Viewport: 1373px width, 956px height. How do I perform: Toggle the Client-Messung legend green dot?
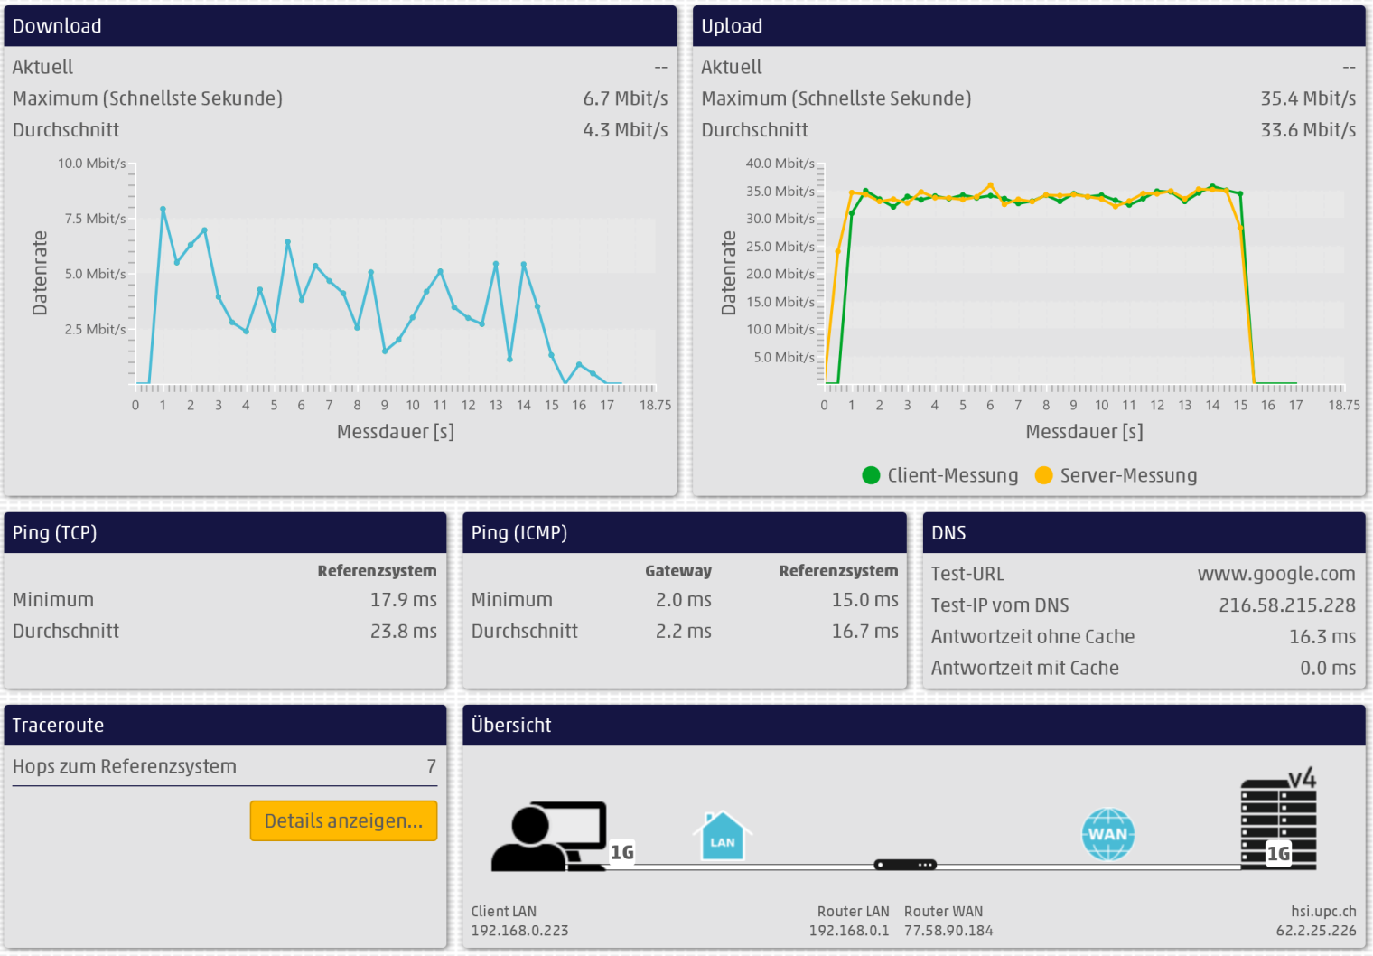pos(871,475)
